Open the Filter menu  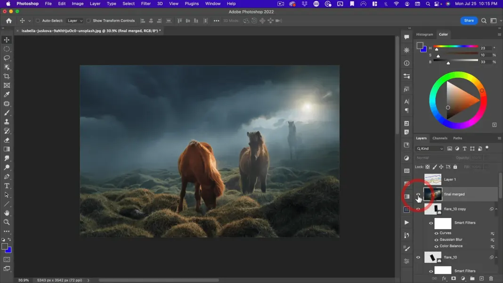click(146, 4)
